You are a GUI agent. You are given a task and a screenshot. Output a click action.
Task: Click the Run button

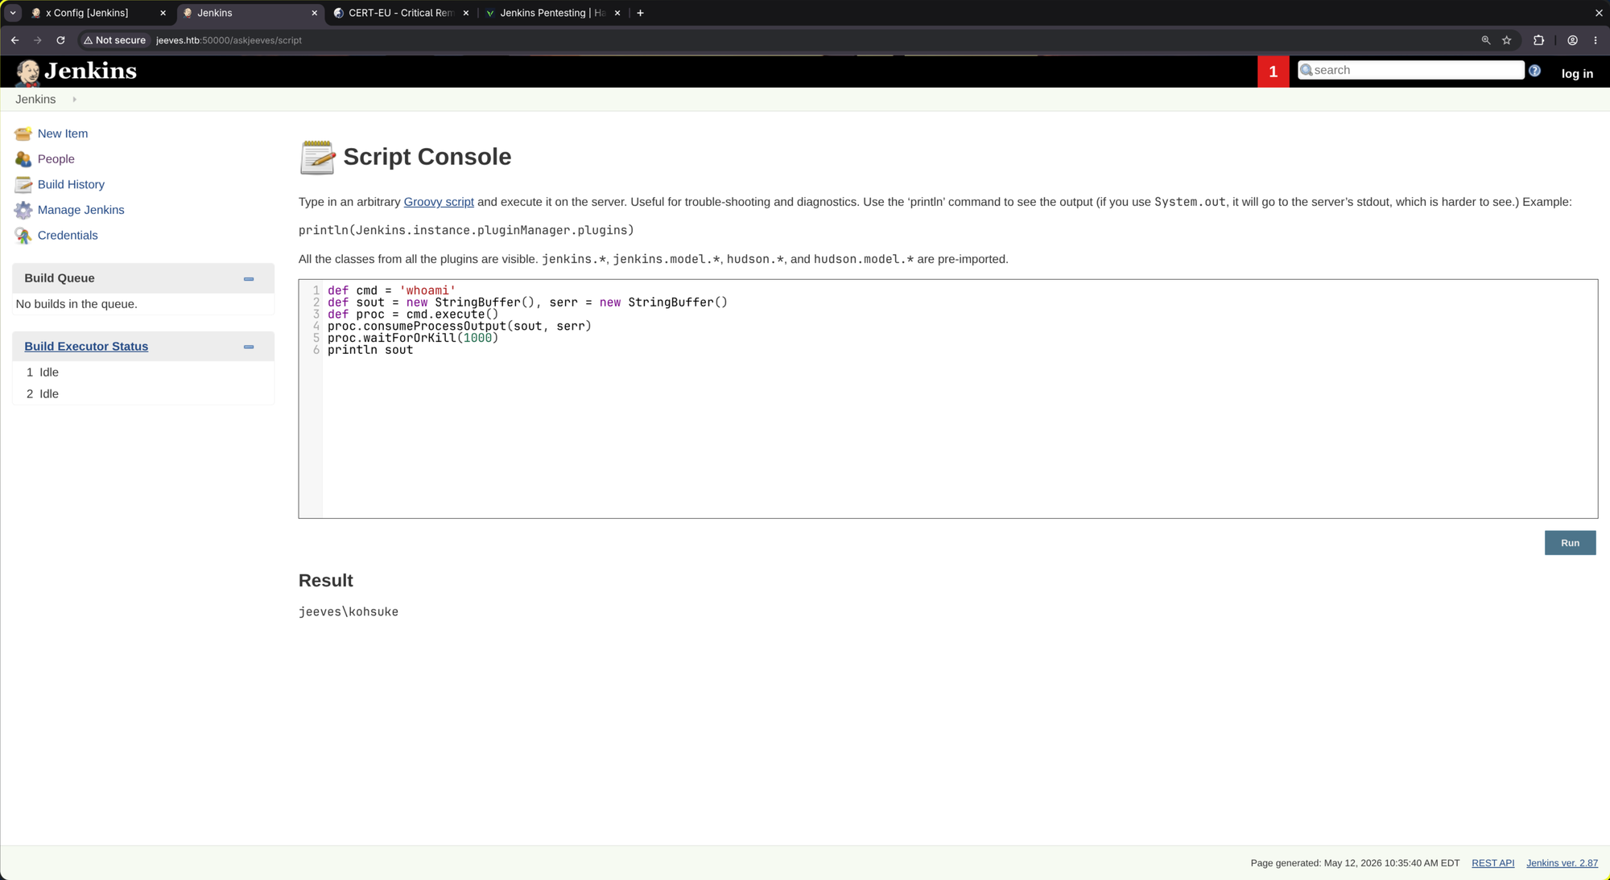(x=1570, y=543)
